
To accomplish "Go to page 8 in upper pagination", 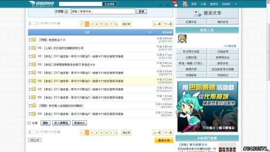I will 116,24.
